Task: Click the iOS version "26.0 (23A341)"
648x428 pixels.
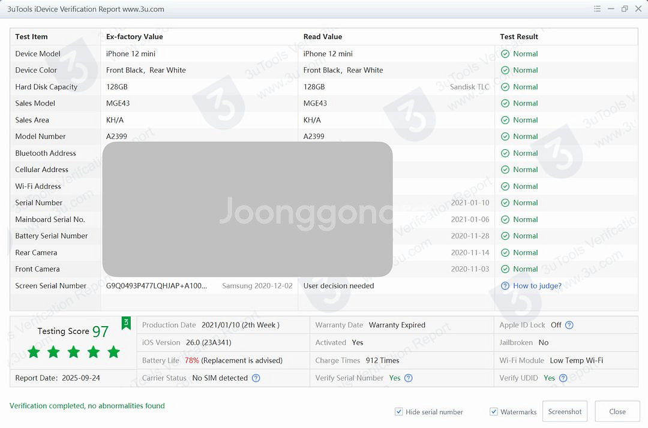Action: (x=208, y=342)
